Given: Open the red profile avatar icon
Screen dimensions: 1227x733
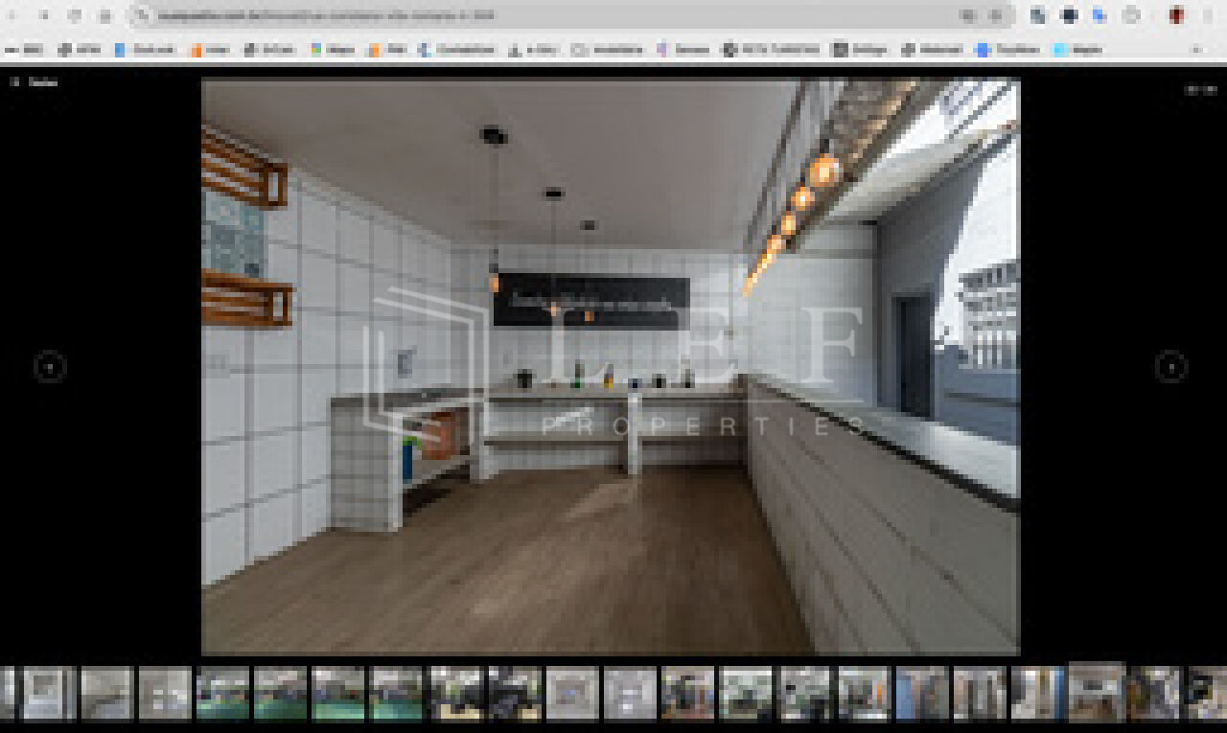Looking at the screenshot, I should coord(1176,15).
